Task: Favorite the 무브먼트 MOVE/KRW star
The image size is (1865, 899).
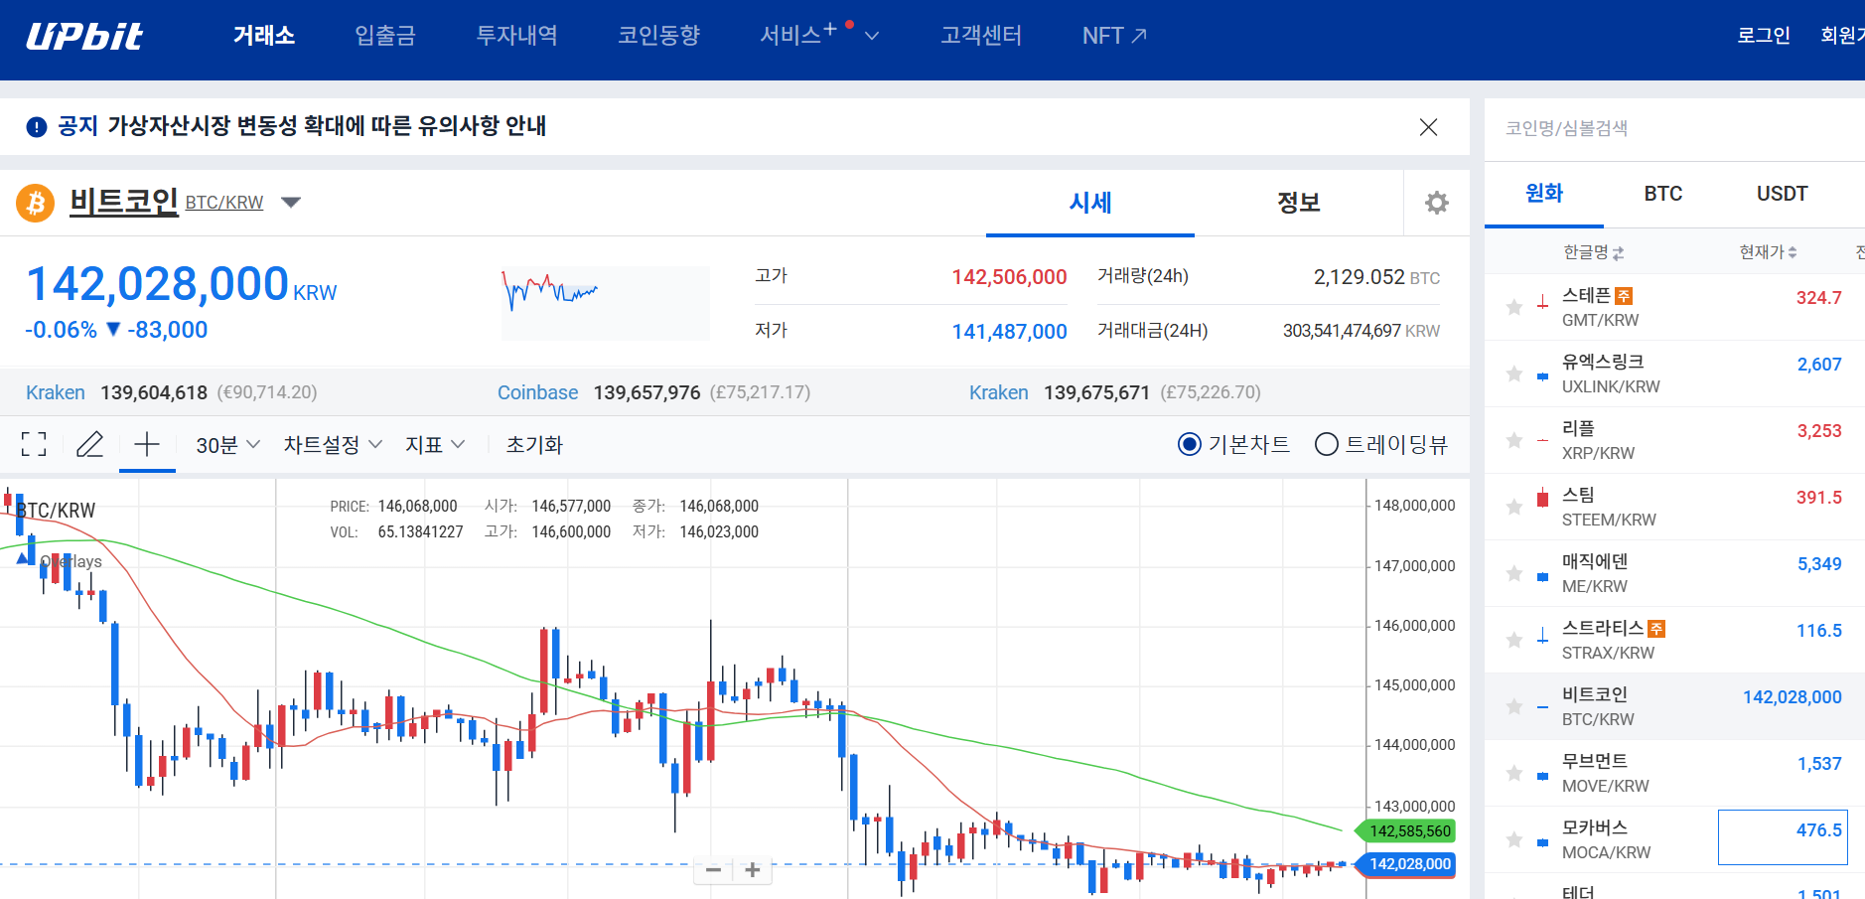Action: [x=1514, y=773]
